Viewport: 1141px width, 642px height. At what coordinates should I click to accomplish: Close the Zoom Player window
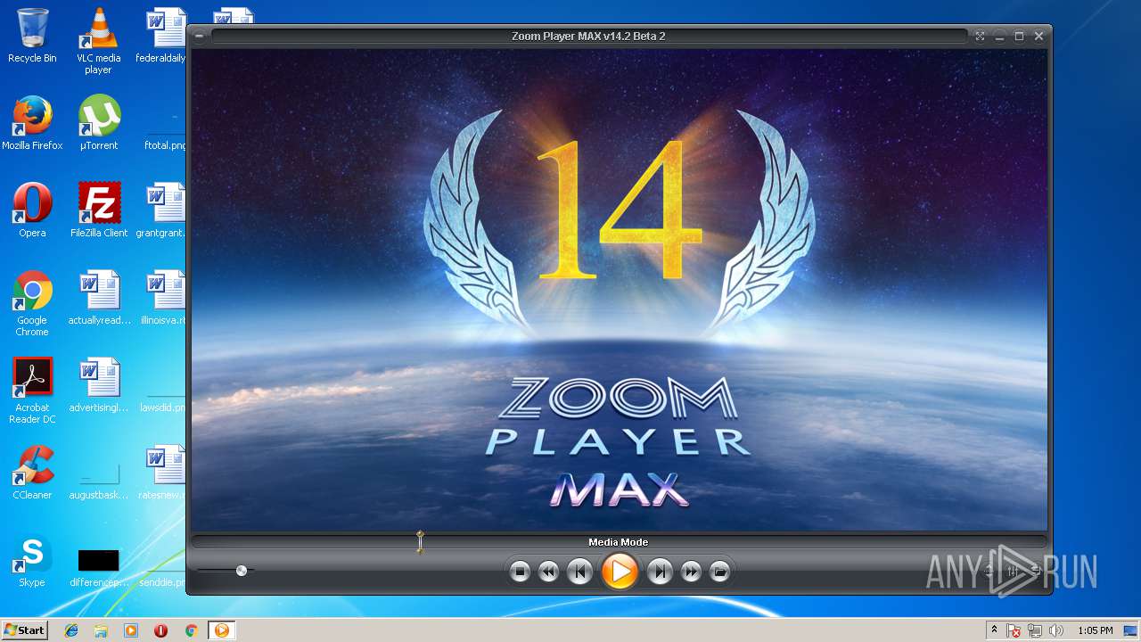click(x=1038, y=37)
